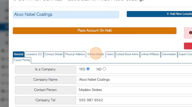Click the red alert exclamation icon

coord(190,33)
